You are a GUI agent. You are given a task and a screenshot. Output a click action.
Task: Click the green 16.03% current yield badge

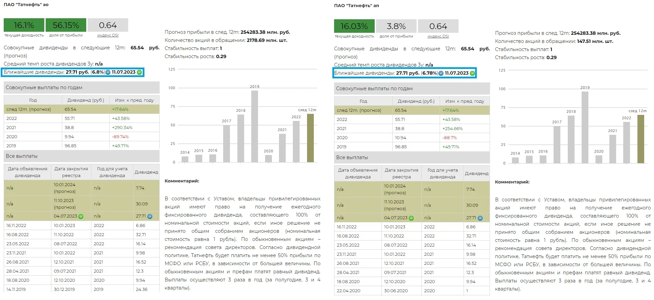click(354, 26)
